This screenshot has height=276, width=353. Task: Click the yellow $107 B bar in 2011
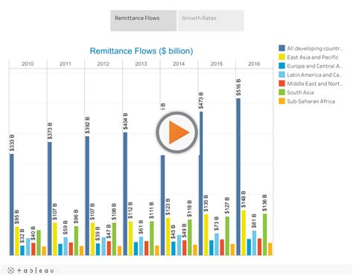55,239
